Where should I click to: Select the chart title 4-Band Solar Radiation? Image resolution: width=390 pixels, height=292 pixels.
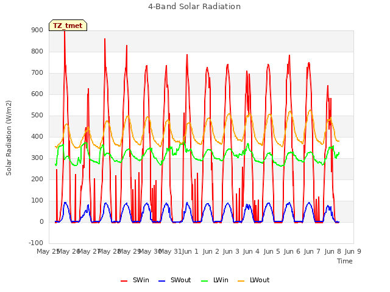point(194,7)
